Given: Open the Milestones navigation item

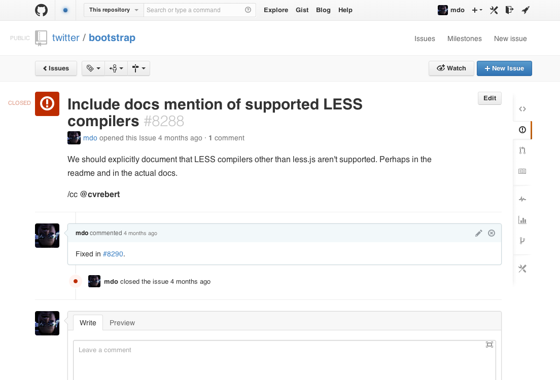Looking at the screenshot, I should pyautogui.click(x=464, y=39).
